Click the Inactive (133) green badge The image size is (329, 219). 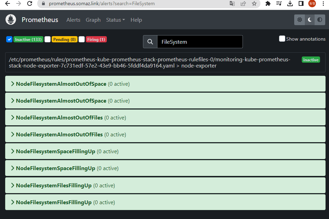click(x=28, y=40)
